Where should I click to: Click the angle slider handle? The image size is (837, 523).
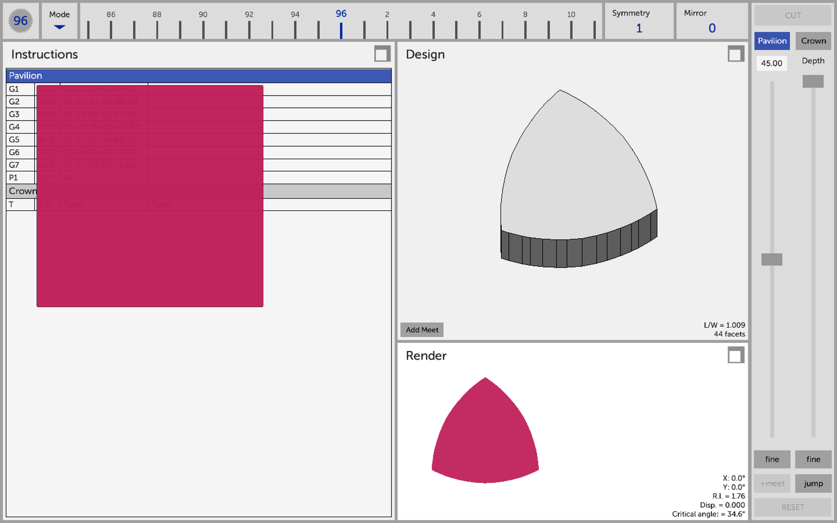point(772,259)
